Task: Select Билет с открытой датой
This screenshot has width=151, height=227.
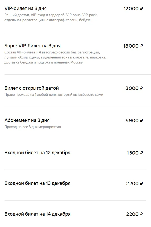Action: (x=32, y=88)
